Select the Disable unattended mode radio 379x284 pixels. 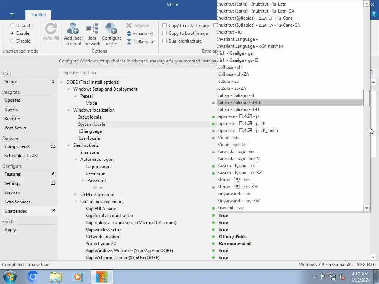tap(12, 41)
